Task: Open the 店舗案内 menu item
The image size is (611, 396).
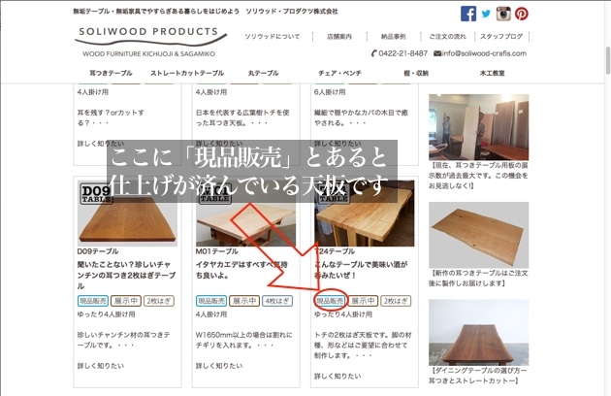Action: tap(339, 37)
